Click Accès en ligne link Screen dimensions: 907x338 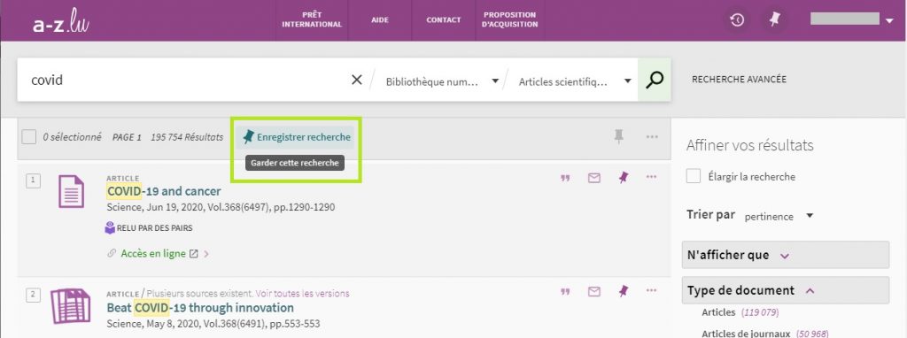tap(153, 254)
